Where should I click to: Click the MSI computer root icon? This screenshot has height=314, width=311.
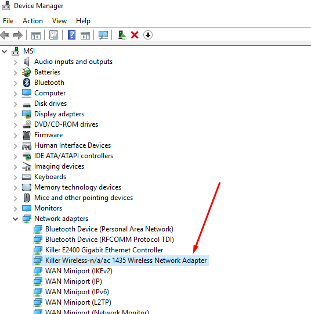[x=16, y=51]
